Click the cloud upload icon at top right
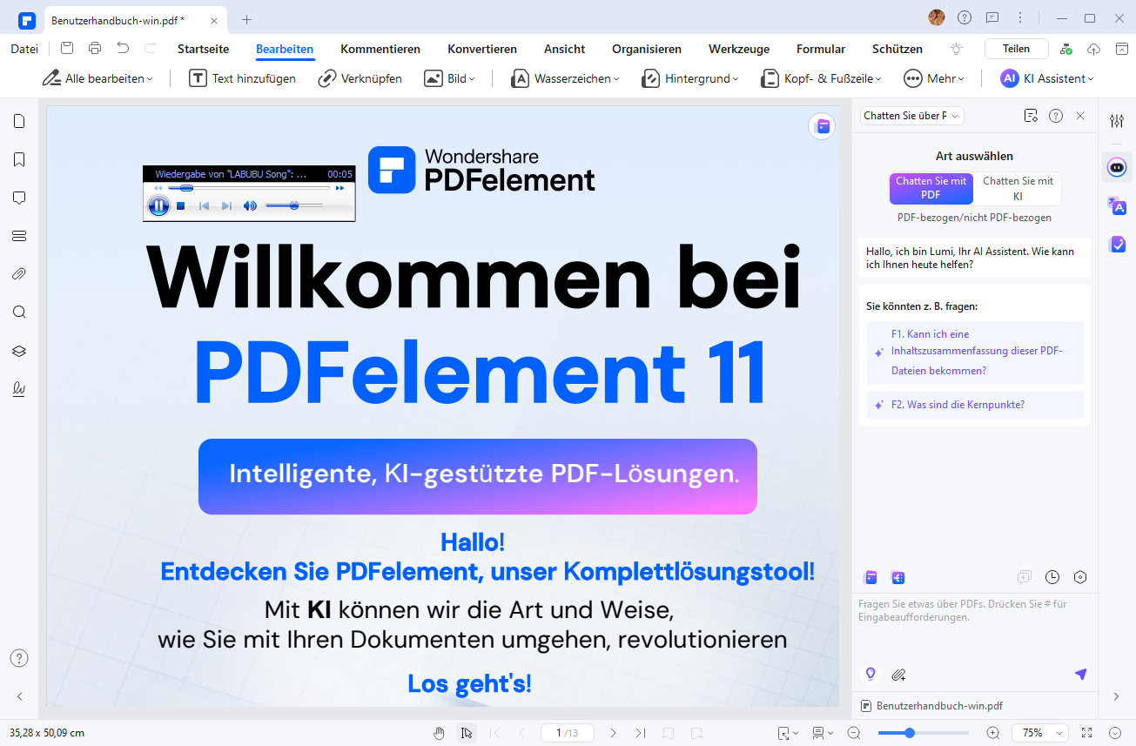 (1094, 49)
